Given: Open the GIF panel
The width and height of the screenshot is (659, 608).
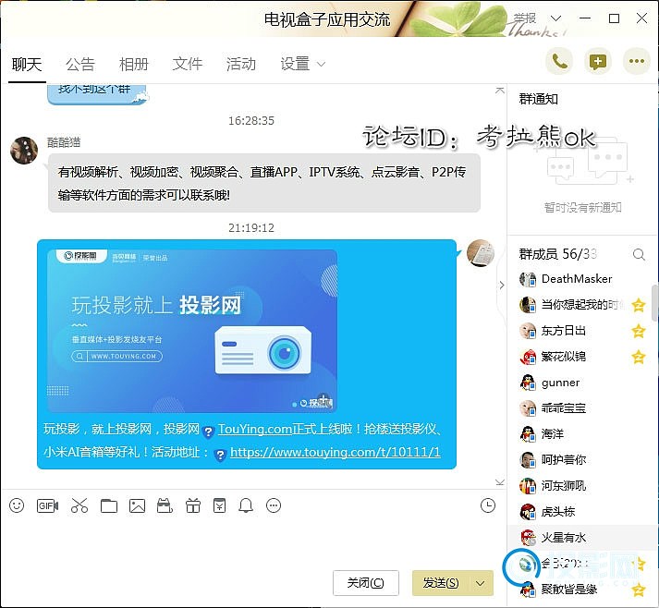Looking at the screenshot, I should point(47,505).
